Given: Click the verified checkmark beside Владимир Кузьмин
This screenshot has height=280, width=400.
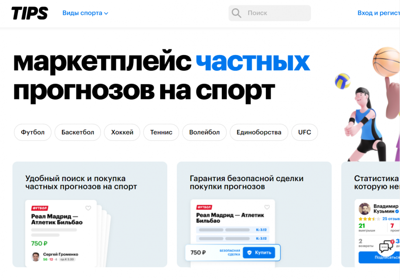Looking at the screenshot, I should pyautogui.click(x=397, y=212).
